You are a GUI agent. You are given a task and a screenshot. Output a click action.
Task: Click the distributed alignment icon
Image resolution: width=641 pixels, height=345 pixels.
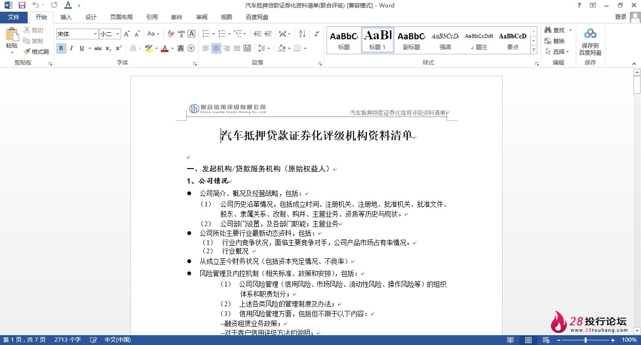(247, 48)
